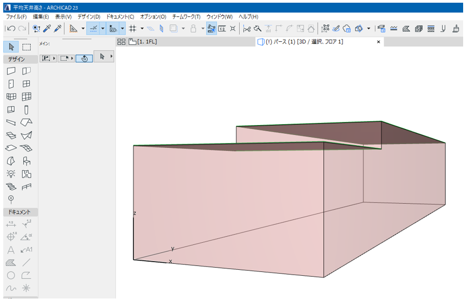Choose the Stair tool in toolbox
This screenshot has height=305, width=468.
pos(11,186)
